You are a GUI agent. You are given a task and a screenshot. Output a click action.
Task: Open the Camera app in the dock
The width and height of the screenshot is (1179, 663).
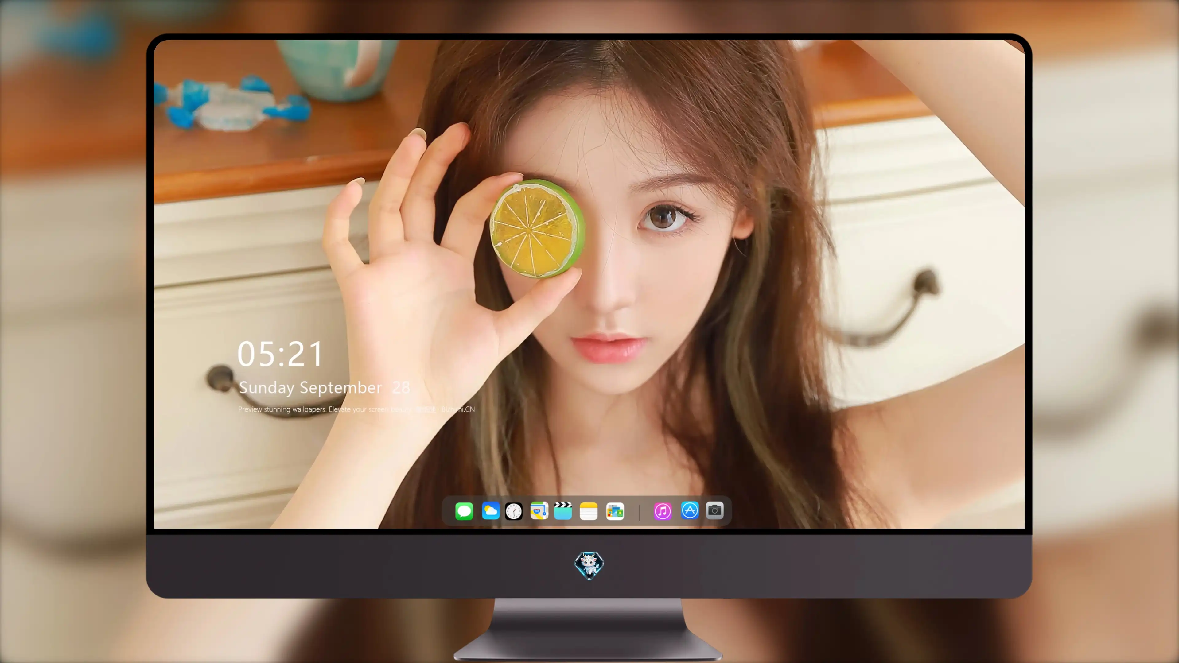click(714, 510)
